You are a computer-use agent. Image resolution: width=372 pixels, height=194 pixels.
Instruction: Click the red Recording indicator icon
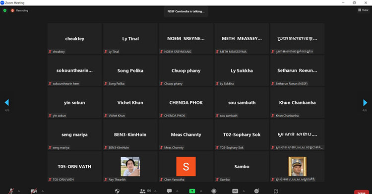(12, 10)
